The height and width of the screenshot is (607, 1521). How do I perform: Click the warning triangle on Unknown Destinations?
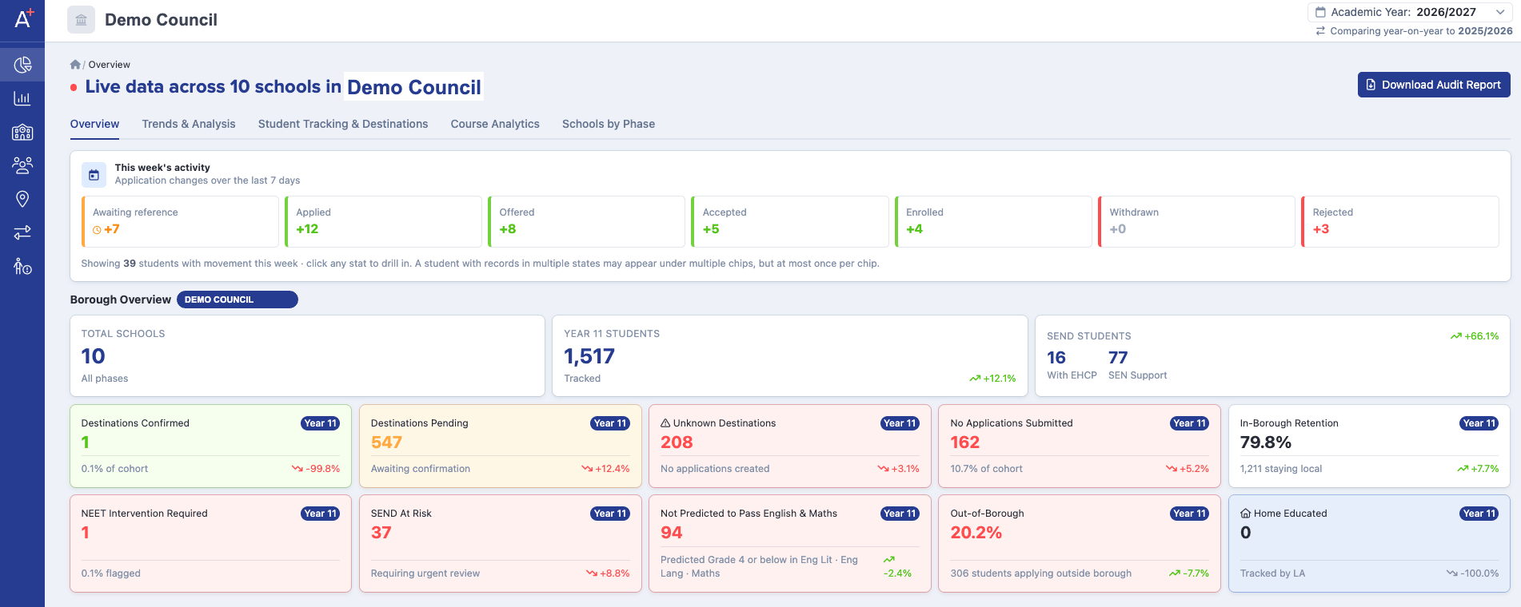[665, 423]
